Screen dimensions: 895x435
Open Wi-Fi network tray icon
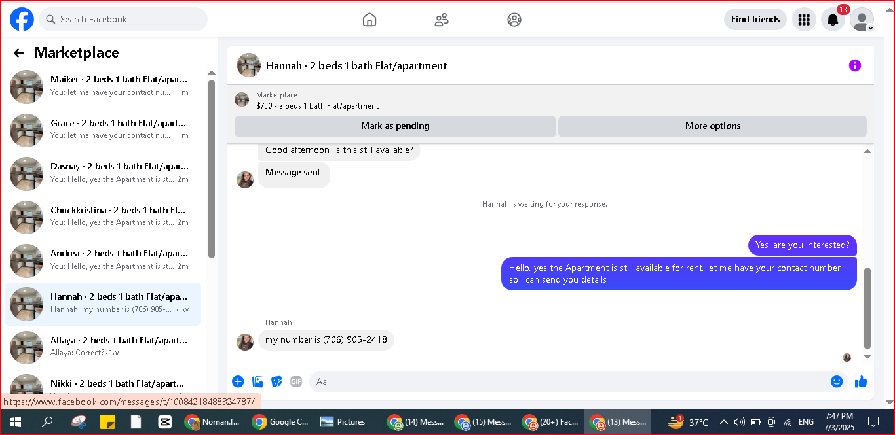pos(788,422)
